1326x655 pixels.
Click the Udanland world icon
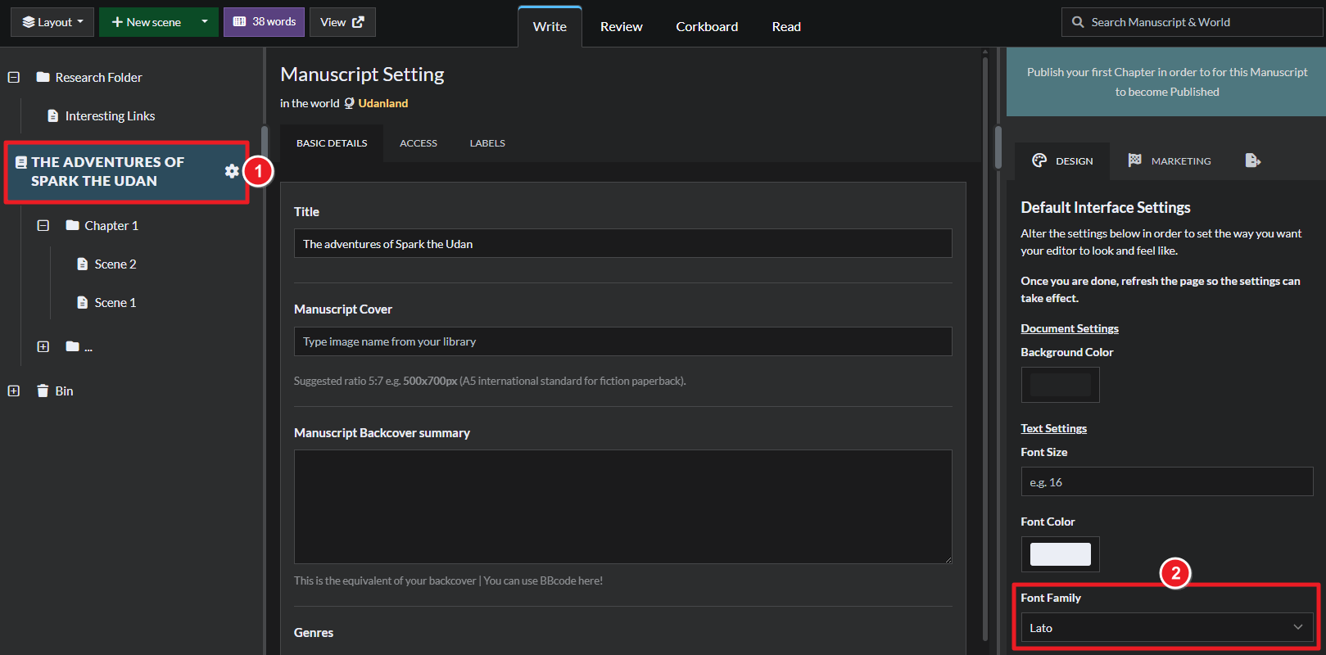pos(349,103)
